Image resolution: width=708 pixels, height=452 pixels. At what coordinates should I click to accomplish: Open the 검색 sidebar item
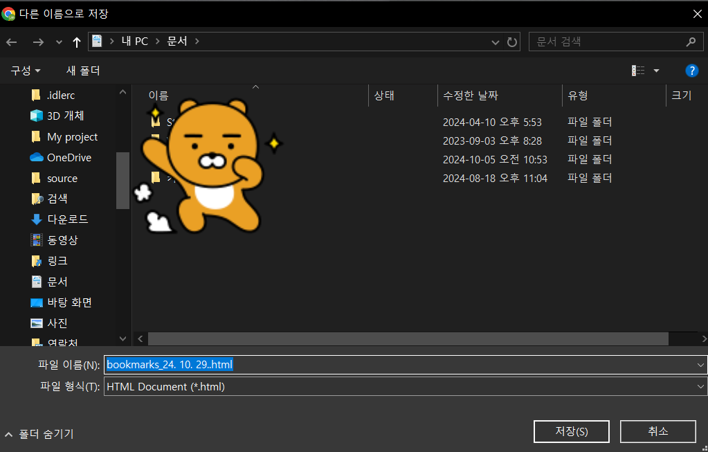coord(57,199)
